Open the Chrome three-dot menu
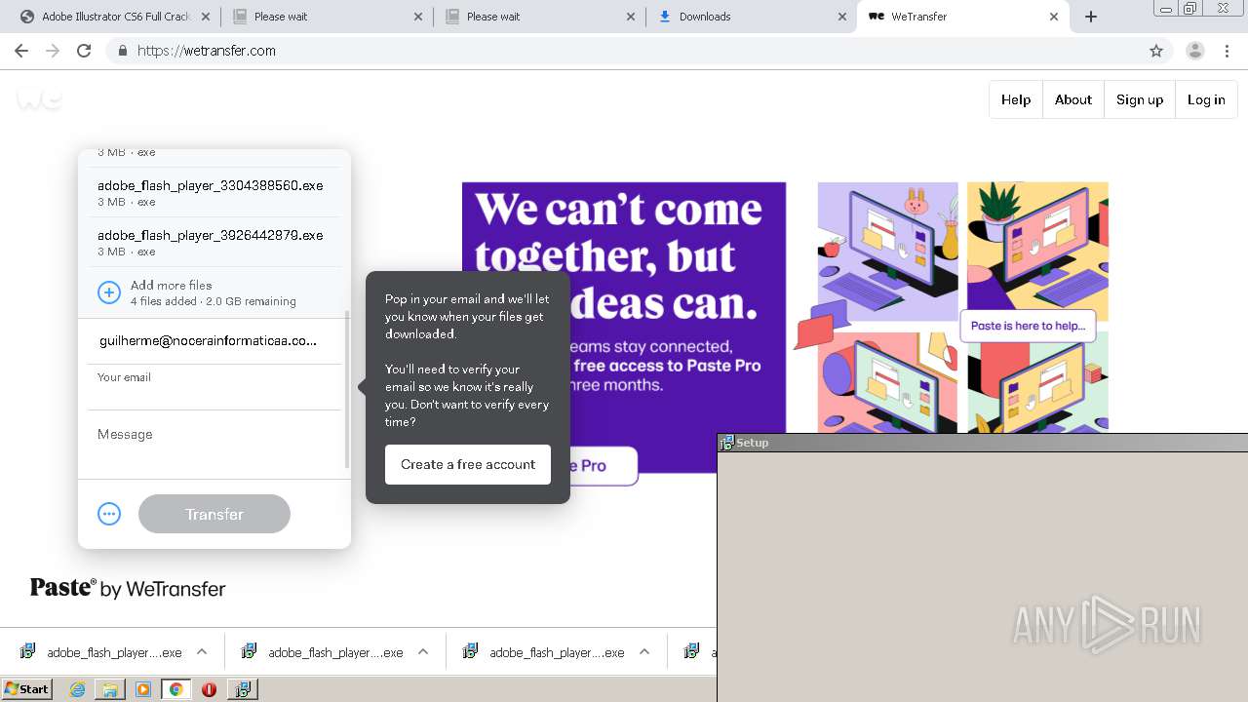The image size is (1248, 702). coord(1227,51)
